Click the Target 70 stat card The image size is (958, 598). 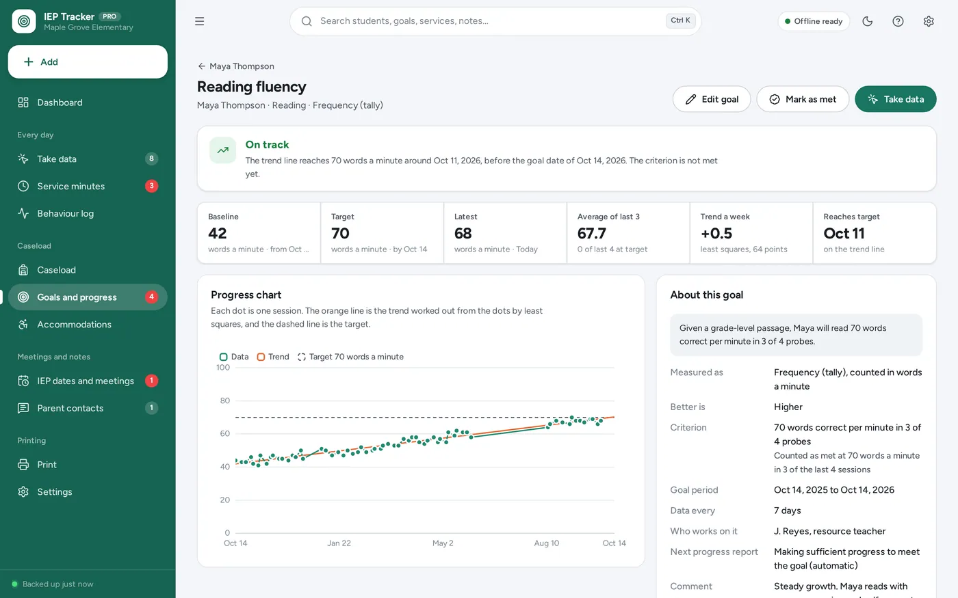coord(382,233)
